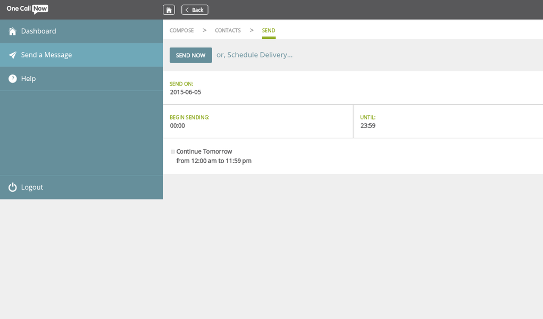Go to the Compose step
This screenshot has height=319, width=543.
click(181, 30)
